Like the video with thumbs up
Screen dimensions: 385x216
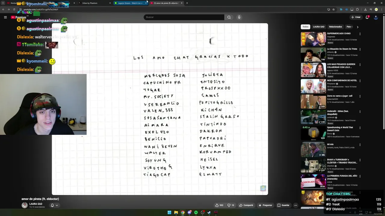click(219, 205)
